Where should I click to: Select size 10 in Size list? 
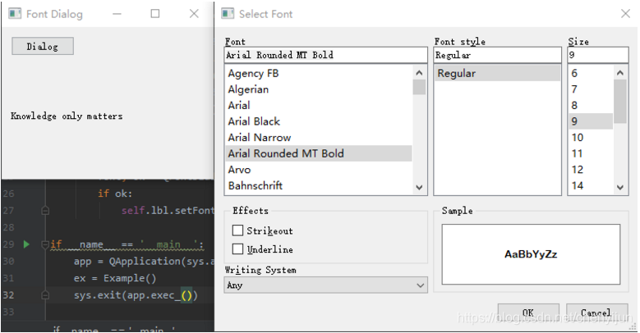[x=591, y=137]
